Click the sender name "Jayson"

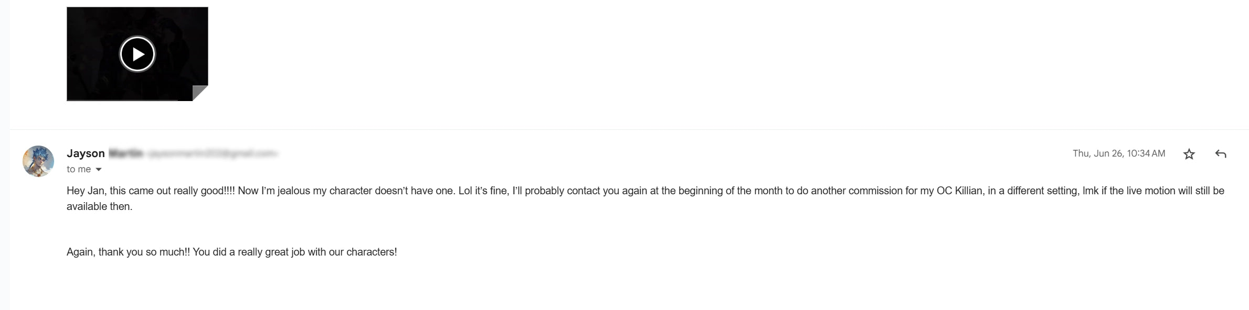click(86, 153)
